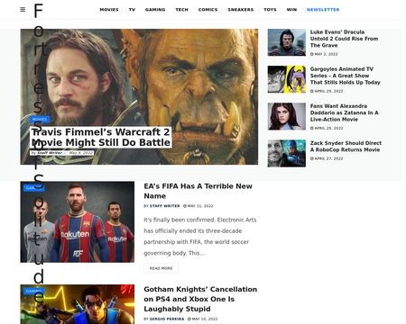Open EA's FIFA Has A Terrible New Name
This screenshot has width=406, height=324.
198,191
